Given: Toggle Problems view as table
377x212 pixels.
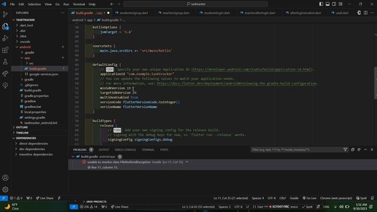Looking at the screenshot, I should pyautogui.click(x=359, y=150).
